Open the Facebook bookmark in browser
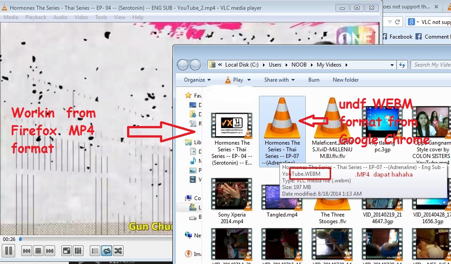451x264 pixels. point(398,36)
